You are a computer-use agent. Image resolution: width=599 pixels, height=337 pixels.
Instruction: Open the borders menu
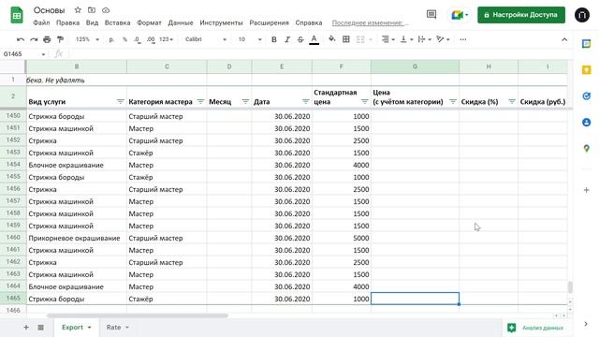point(346,39)
